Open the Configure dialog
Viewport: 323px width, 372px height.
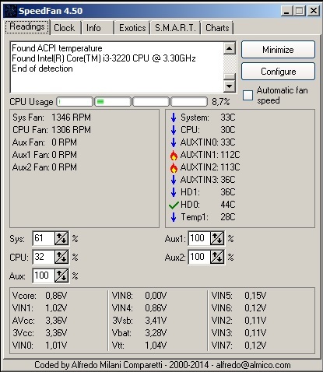coord(278,72)
